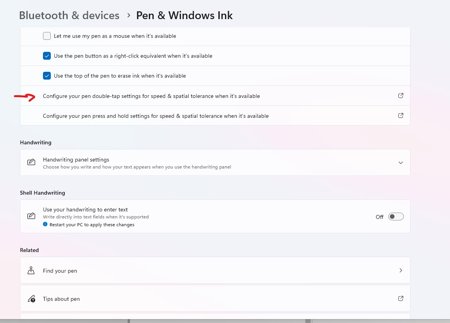Click breadcrumb separator chevron after Bluetooth & devices
The width and height of the screenshot is (450, 323).
(129, 16)
